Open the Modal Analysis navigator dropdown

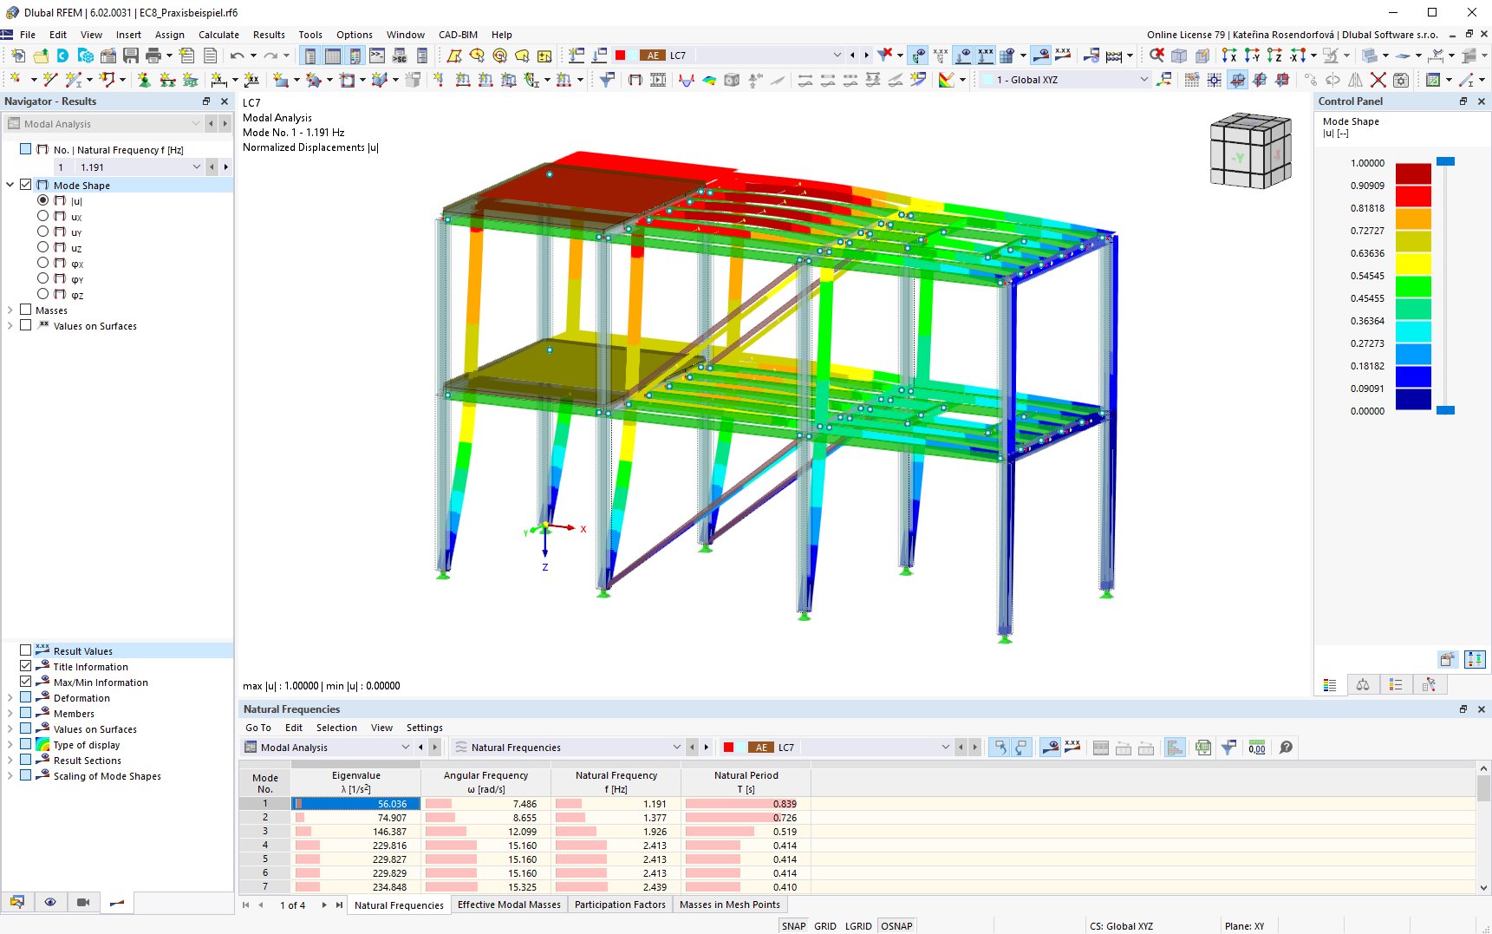195,123
